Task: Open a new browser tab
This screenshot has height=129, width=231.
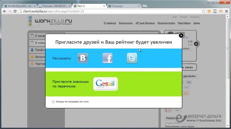Action: pos(145,6)
